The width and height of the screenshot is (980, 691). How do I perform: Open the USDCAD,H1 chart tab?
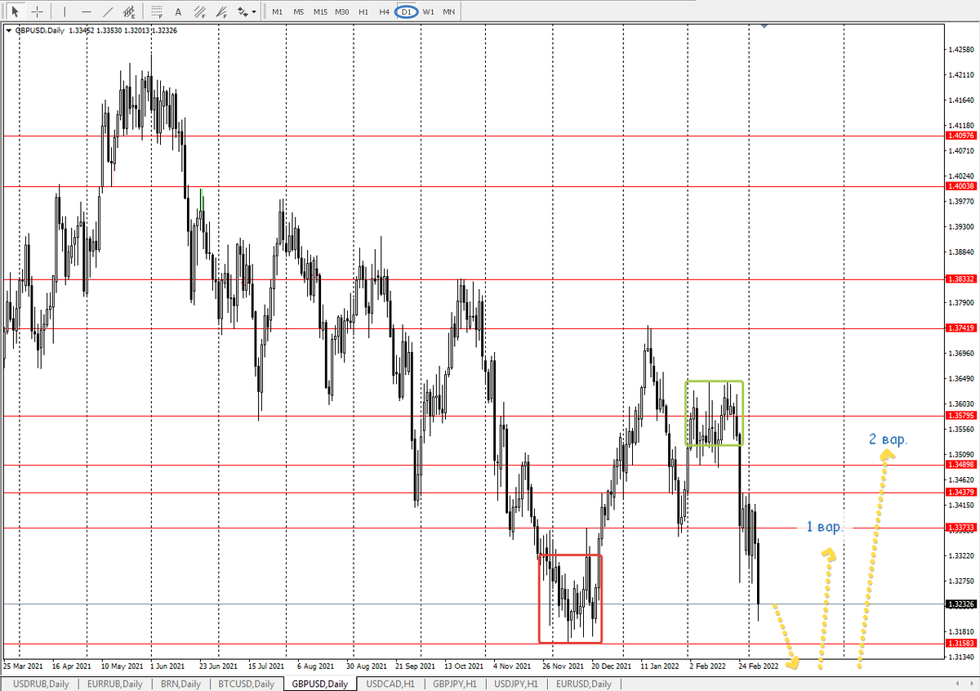click(390, 684)
